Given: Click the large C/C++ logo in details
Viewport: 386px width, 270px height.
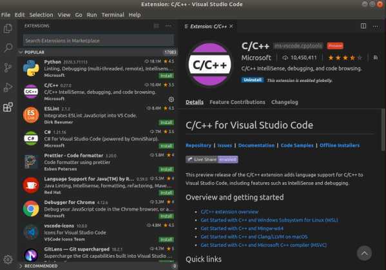Looking at the screenshot, I should pos(209,65).
